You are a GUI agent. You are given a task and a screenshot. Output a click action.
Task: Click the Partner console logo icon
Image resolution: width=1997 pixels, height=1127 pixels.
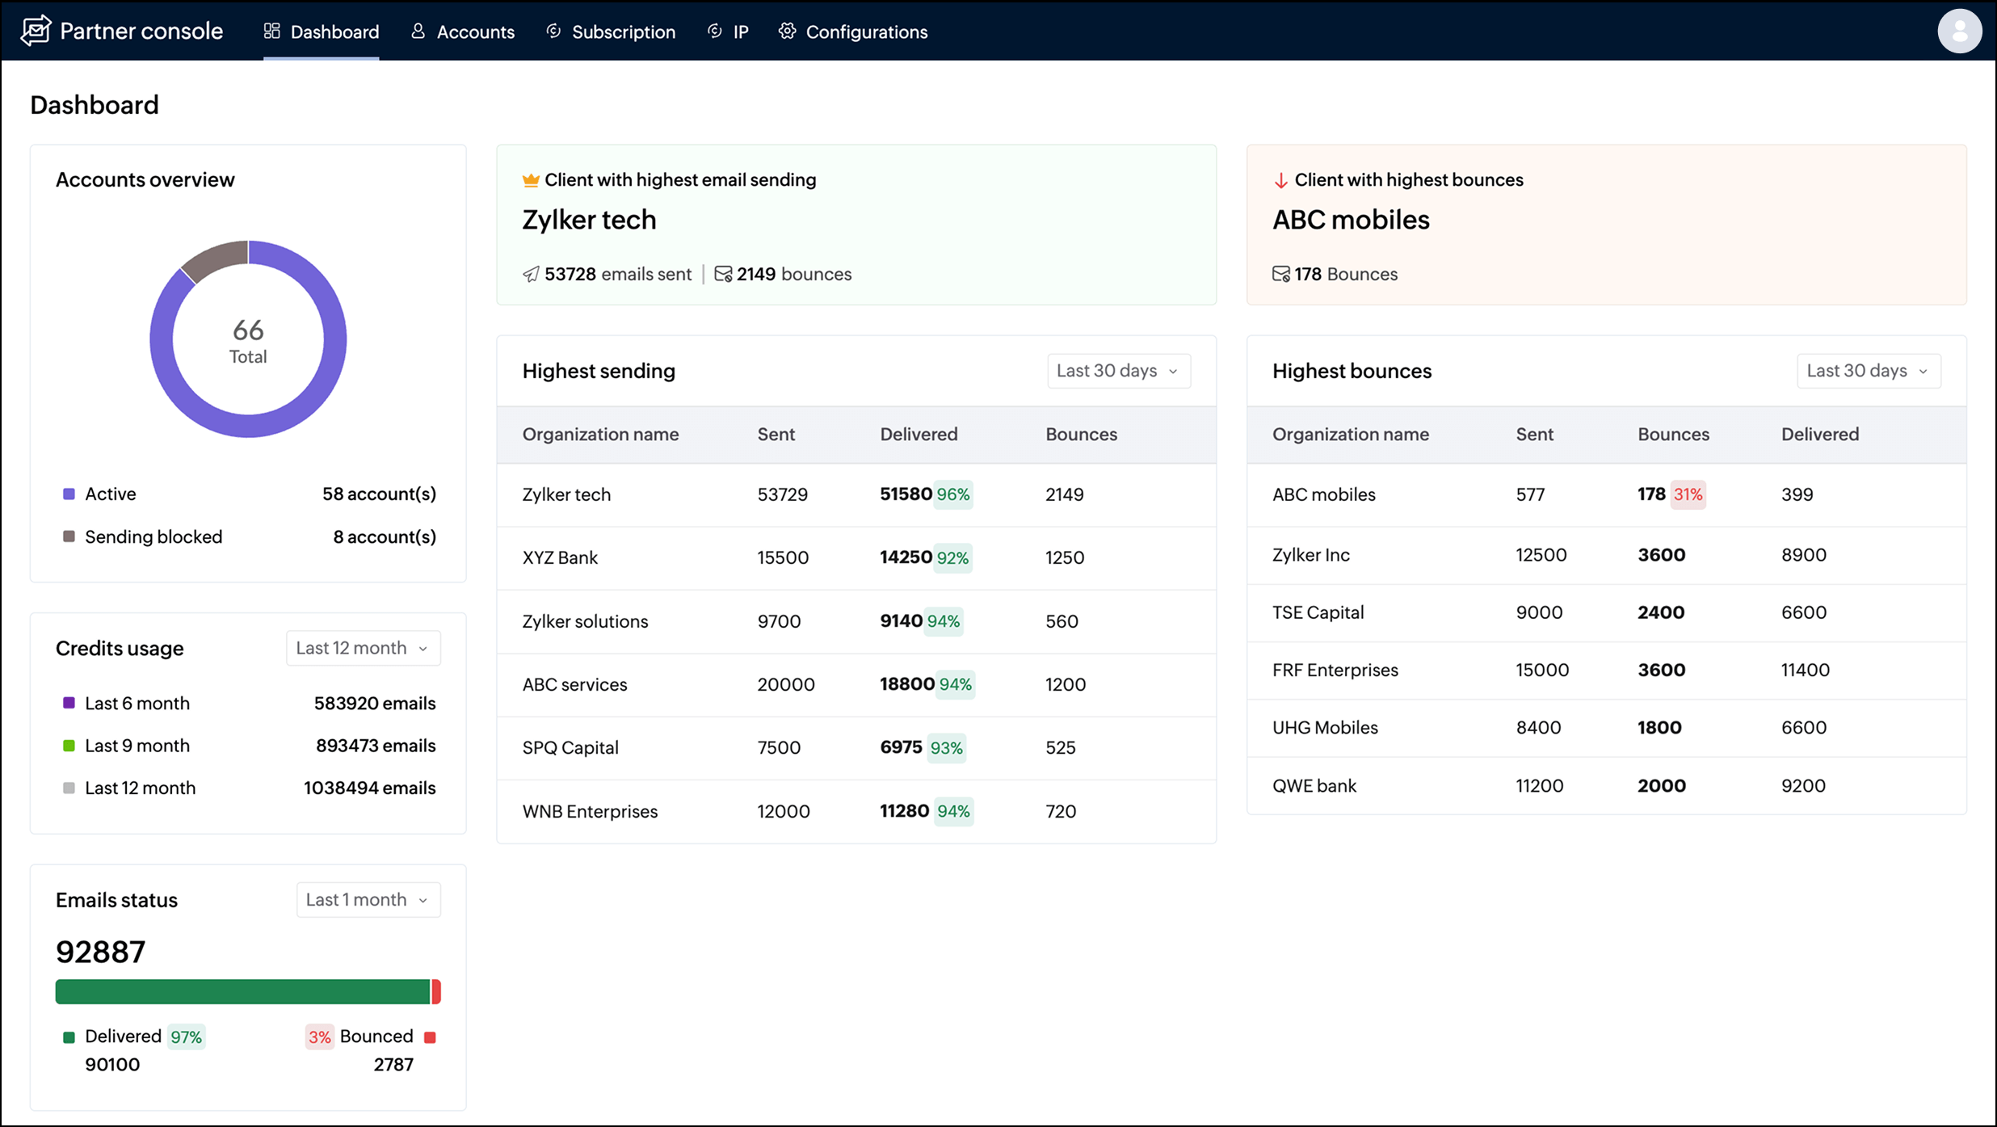[36, 30]
